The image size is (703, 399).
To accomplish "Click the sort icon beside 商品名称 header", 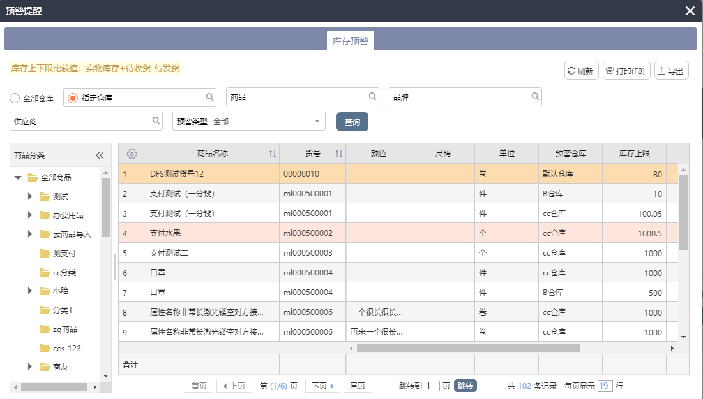I will click(273, 154).
